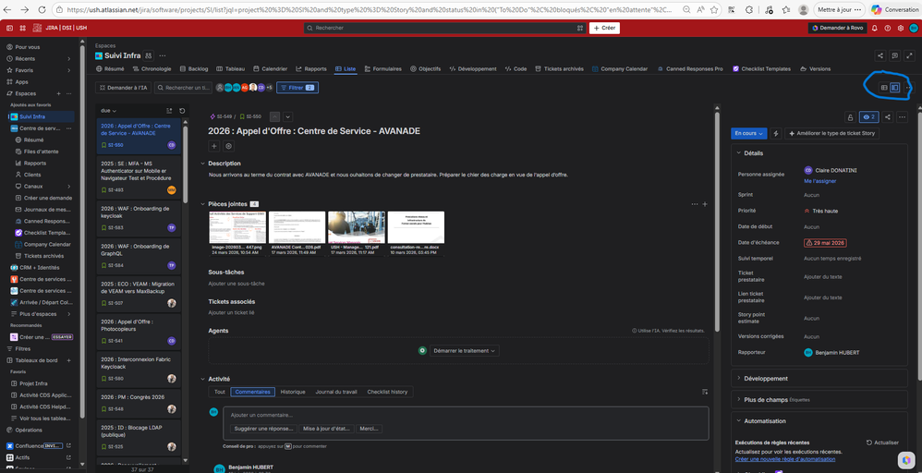The image size is (922, 473).
Task: Click the full-screen expand icon in project header
Action: (x=910, y=55)
